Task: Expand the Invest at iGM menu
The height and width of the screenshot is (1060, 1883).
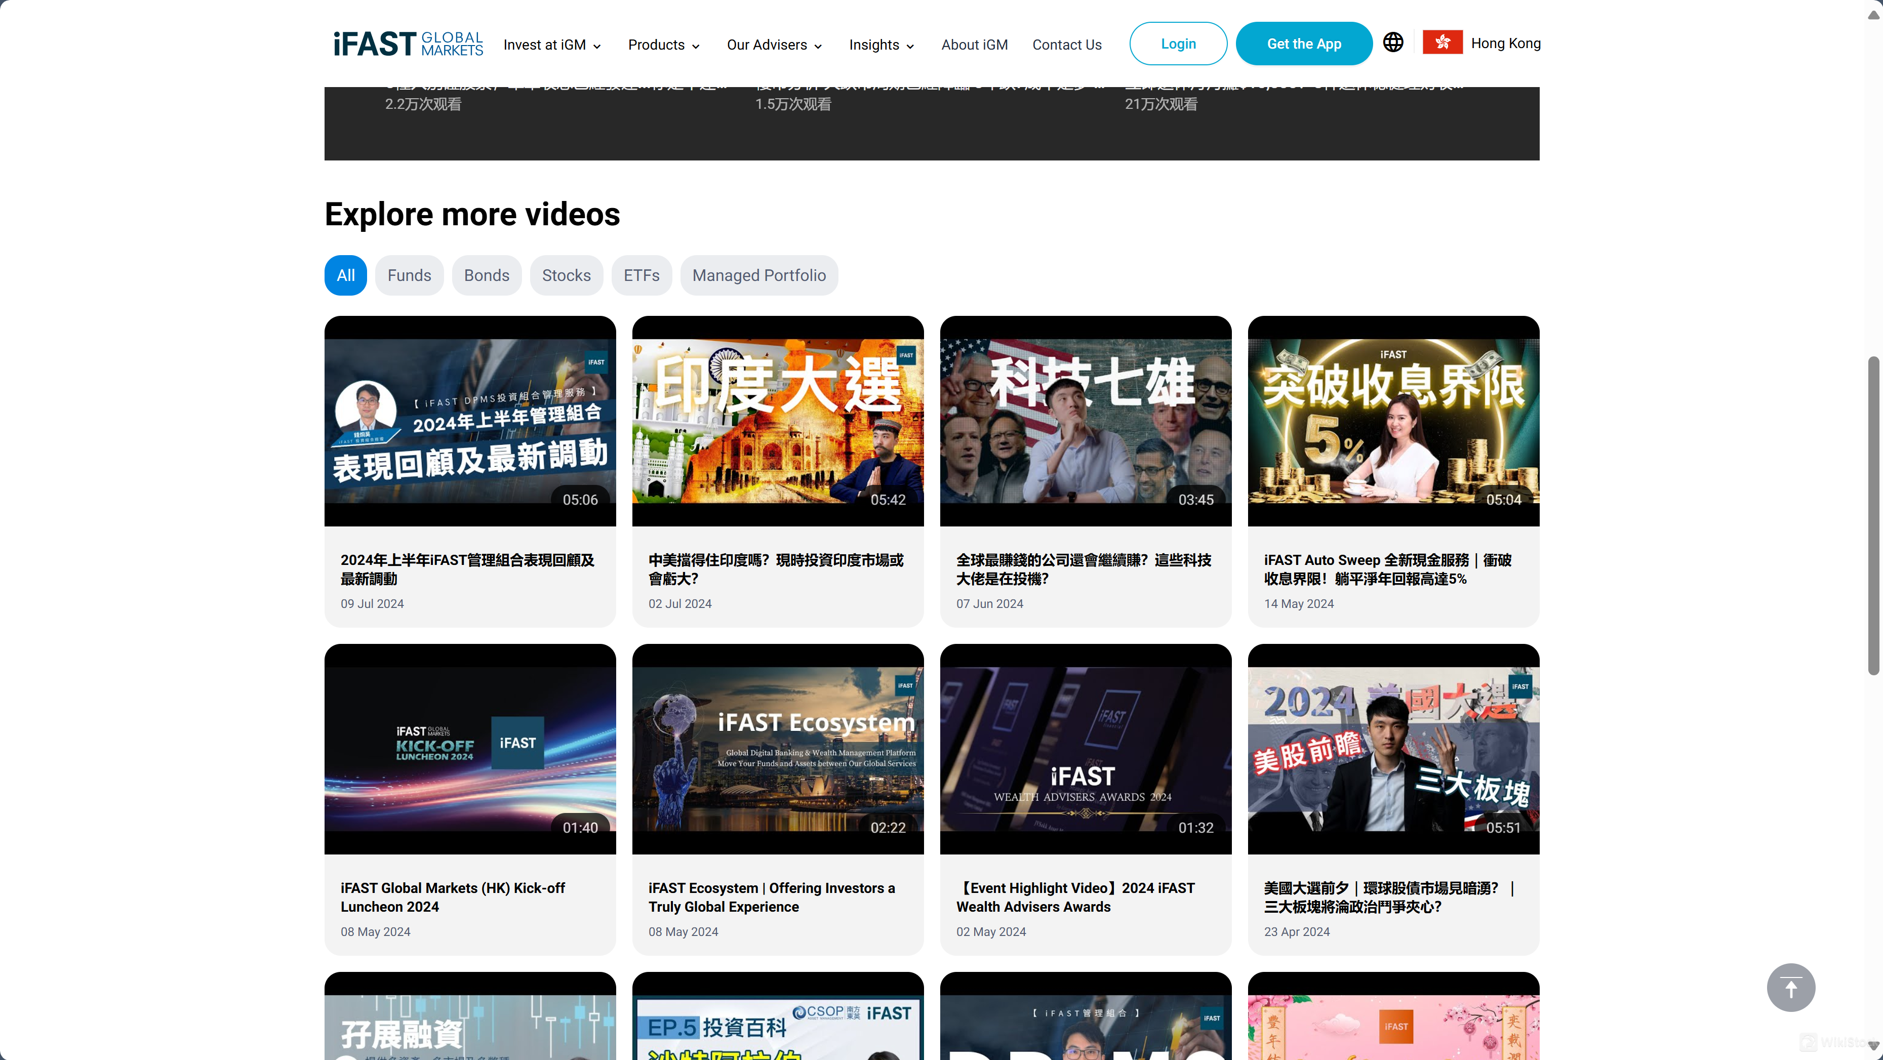Action: [x=552, y=45]
